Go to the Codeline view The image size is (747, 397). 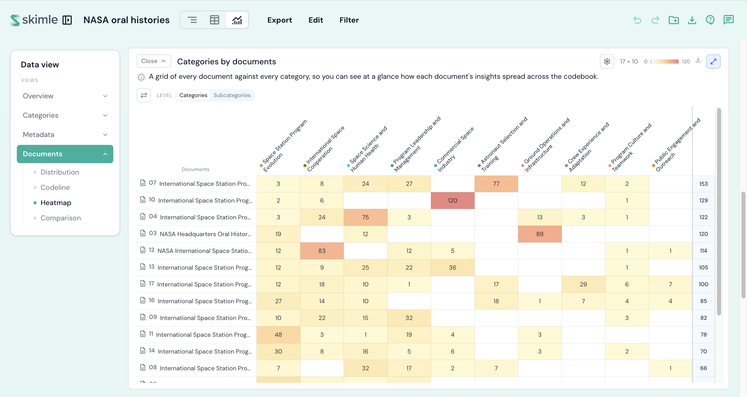(55, 187)
